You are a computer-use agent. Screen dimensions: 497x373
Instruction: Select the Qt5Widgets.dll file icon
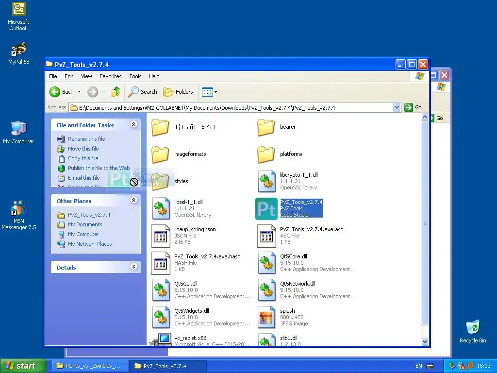pyautogui.click(x=161, y=317)
